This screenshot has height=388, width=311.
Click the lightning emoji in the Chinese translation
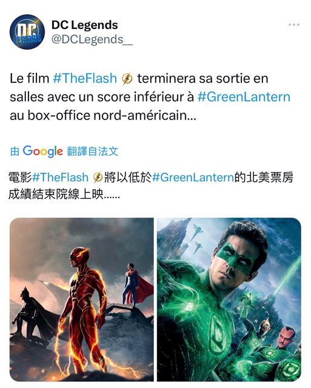tap(98, 177)
